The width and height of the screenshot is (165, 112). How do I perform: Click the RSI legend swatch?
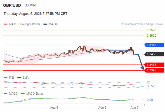6,78
